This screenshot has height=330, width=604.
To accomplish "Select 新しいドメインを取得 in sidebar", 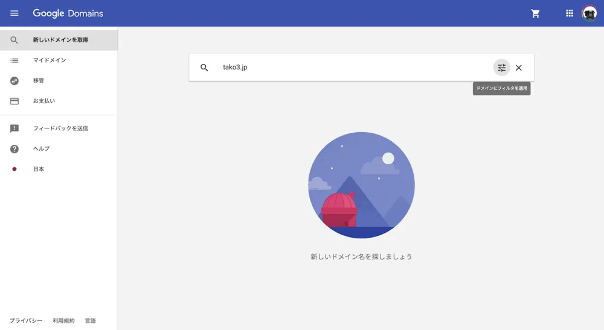I will [59, 40].
